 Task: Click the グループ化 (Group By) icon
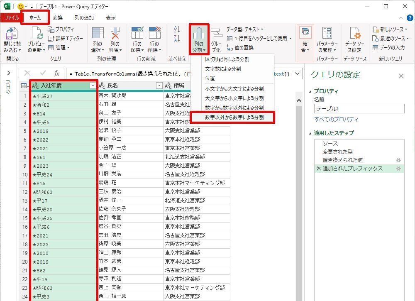point(216,34)
